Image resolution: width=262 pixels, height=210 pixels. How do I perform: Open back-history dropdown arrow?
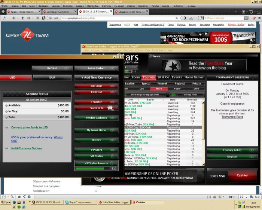point(18,18)
